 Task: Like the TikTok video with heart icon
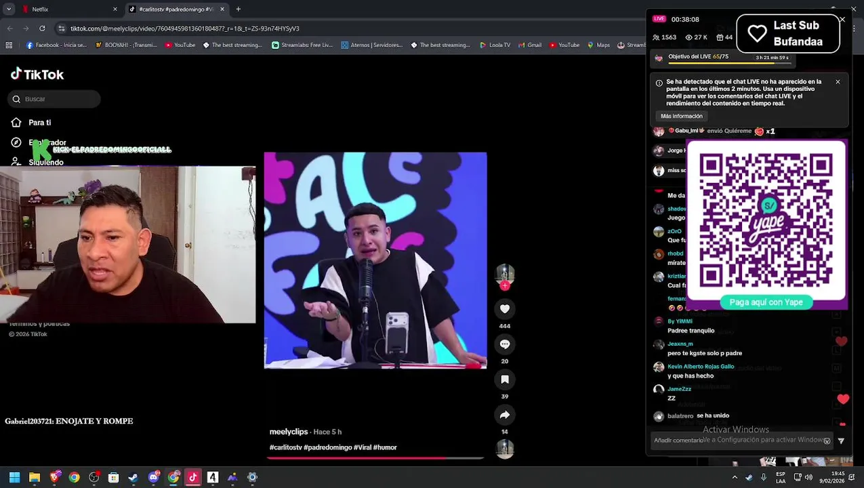coord(505,309)
